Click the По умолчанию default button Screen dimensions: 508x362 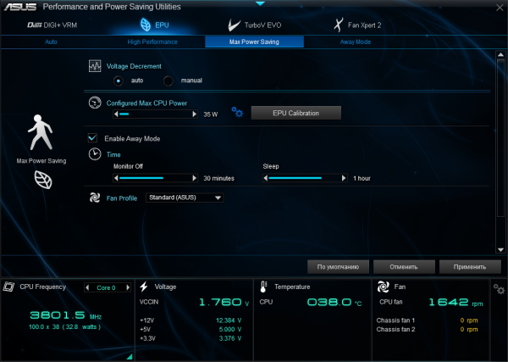(338, 267)
